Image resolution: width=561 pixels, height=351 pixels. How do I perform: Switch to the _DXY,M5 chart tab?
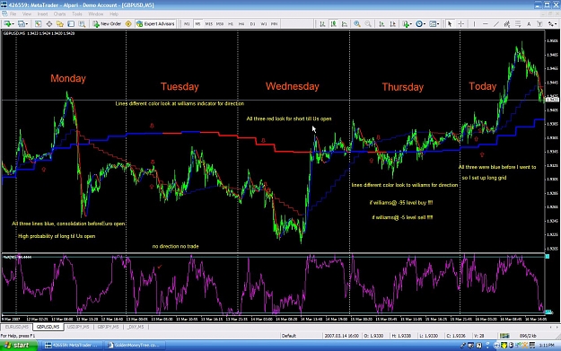[136, 327]
